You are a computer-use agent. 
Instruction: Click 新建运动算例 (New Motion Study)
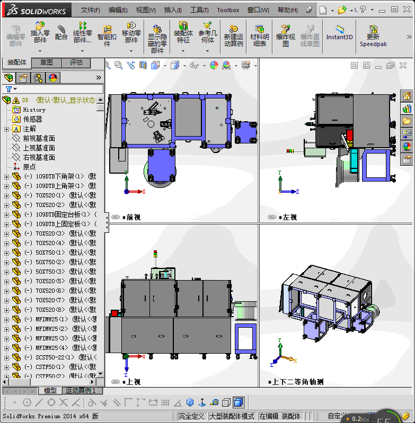[x=234, y=36]
